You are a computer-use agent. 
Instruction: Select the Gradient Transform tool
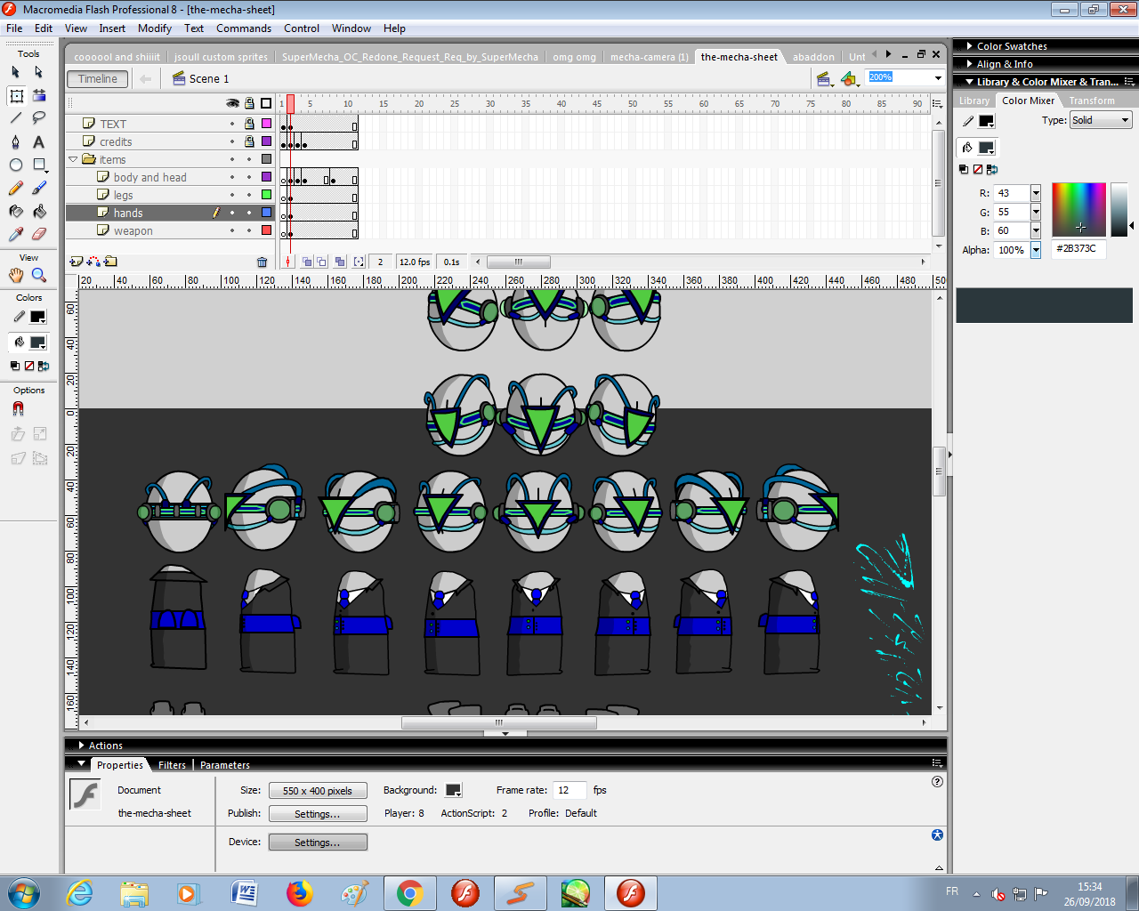[x=39, y=95]
